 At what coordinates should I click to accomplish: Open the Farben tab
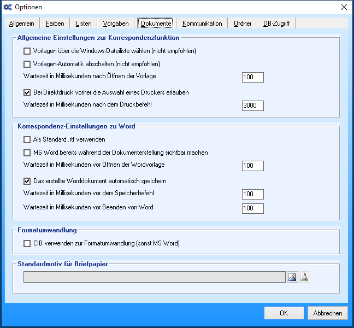coord(55,24)
